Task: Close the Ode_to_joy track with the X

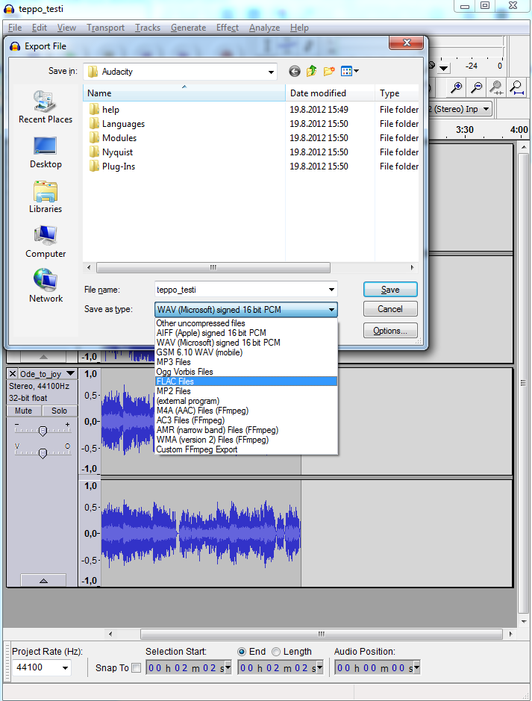Action: tap(13, 373)
